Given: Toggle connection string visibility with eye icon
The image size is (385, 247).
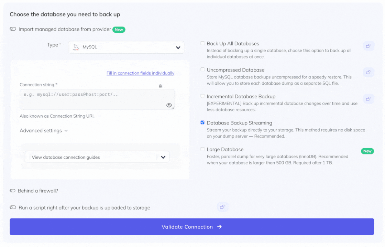Looking at the screenshot, I should pos(169,105).
